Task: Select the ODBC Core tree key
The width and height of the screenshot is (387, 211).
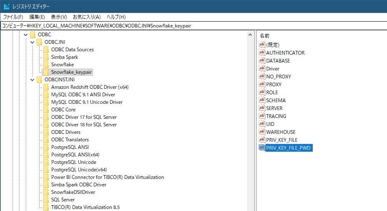Action: click(63, 110)
